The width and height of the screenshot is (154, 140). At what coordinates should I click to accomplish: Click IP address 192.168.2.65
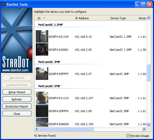click(83, 50)
